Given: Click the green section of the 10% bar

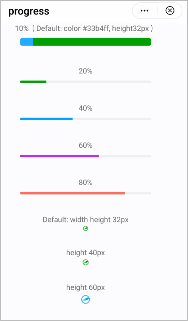Looking at the screenshot, I should [92, 42].
